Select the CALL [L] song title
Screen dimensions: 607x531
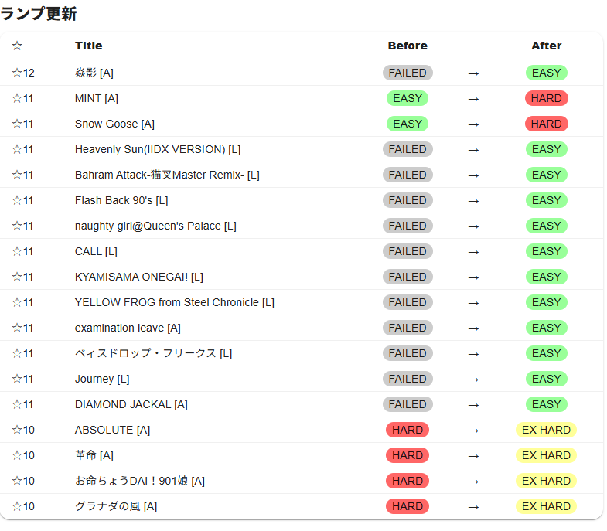point(96,251)
